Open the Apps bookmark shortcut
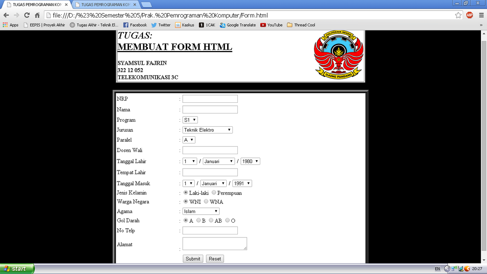 (11, 25)
